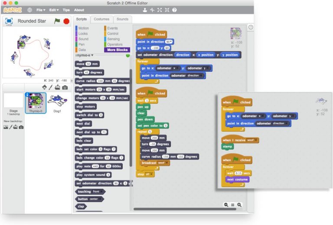333x225 pixels.
Task: Select the duplicate stamp tool in toolbar
Action: click(145, 10)
